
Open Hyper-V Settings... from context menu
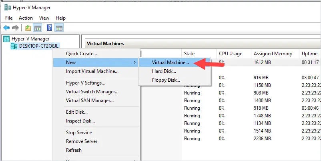(96, 83)
